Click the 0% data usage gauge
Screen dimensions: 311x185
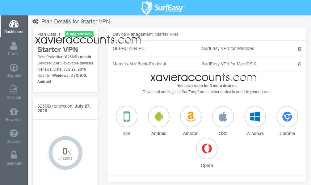tap(65, 153)
